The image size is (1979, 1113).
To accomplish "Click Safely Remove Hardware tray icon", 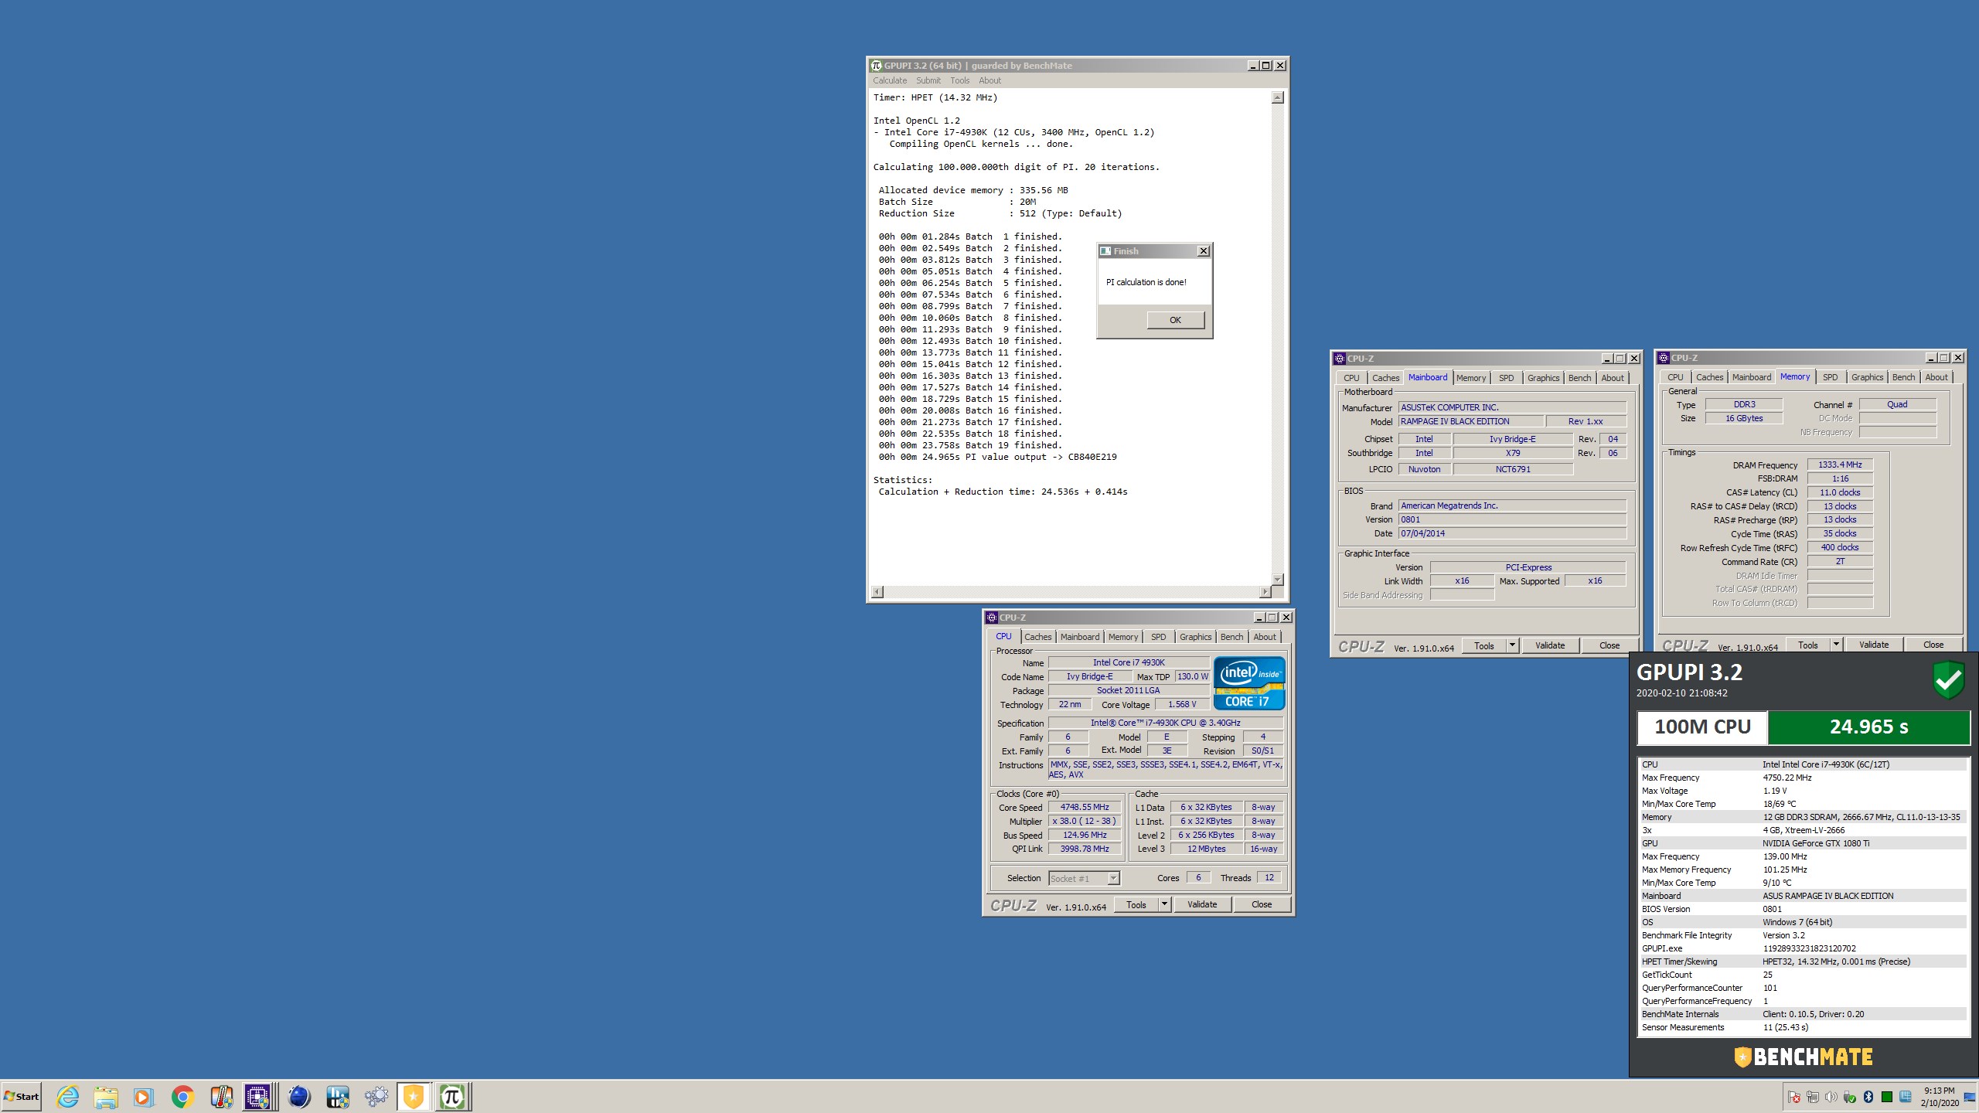I will pos(1850,1097).
